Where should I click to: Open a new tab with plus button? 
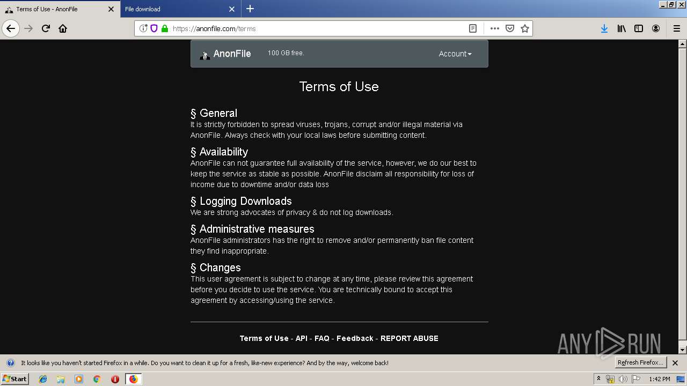(250, 9)
